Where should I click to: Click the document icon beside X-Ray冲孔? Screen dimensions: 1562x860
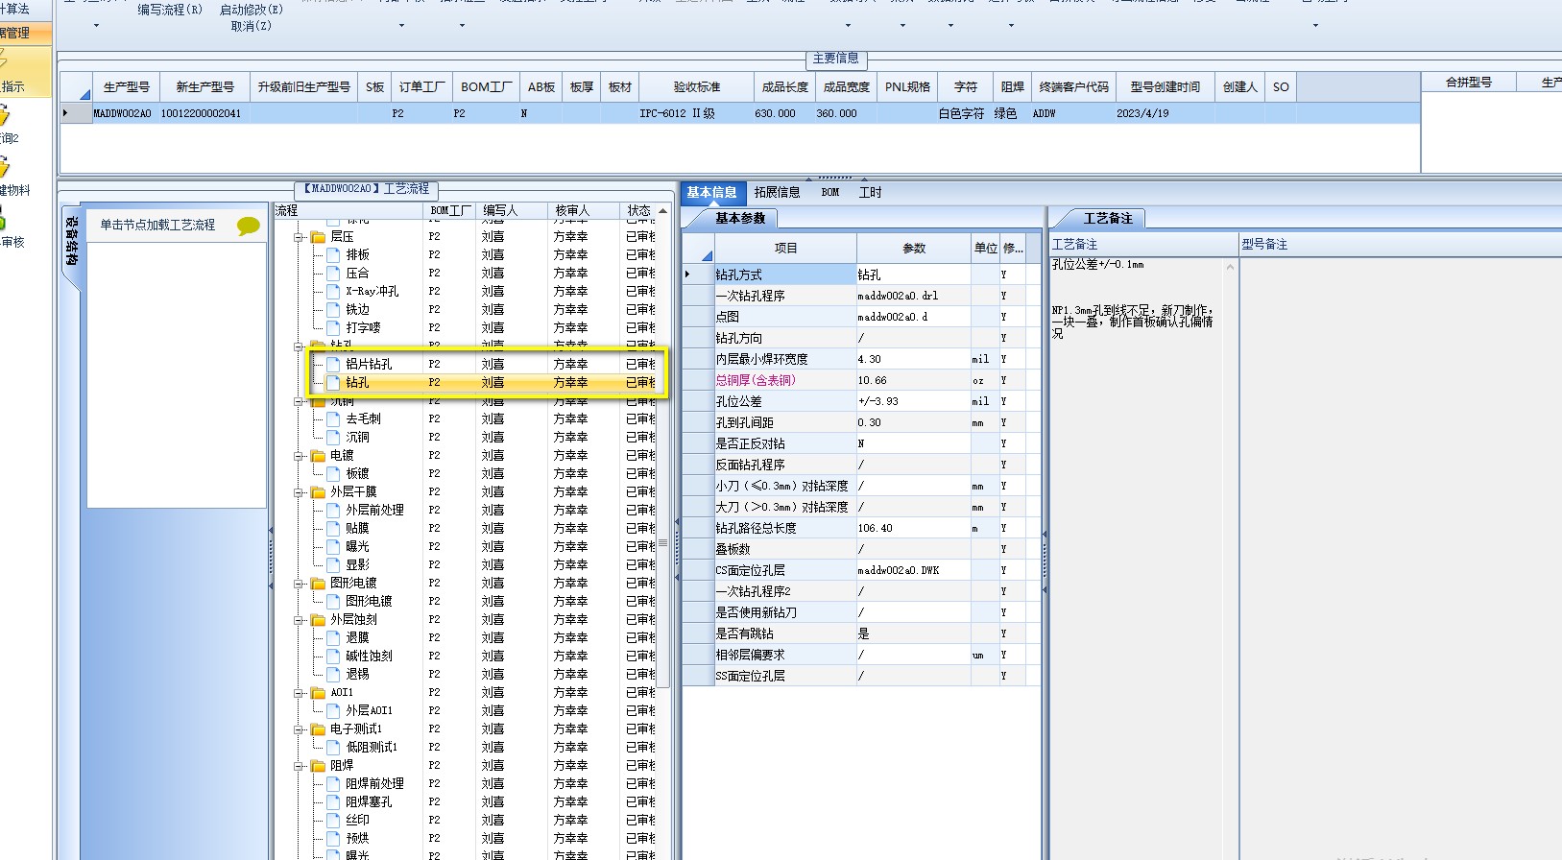tap(333, 291)
